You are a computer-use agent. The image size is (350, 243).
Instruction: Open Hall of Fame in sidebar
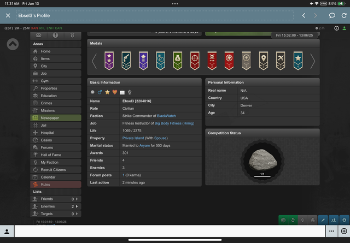pos(56,155)
